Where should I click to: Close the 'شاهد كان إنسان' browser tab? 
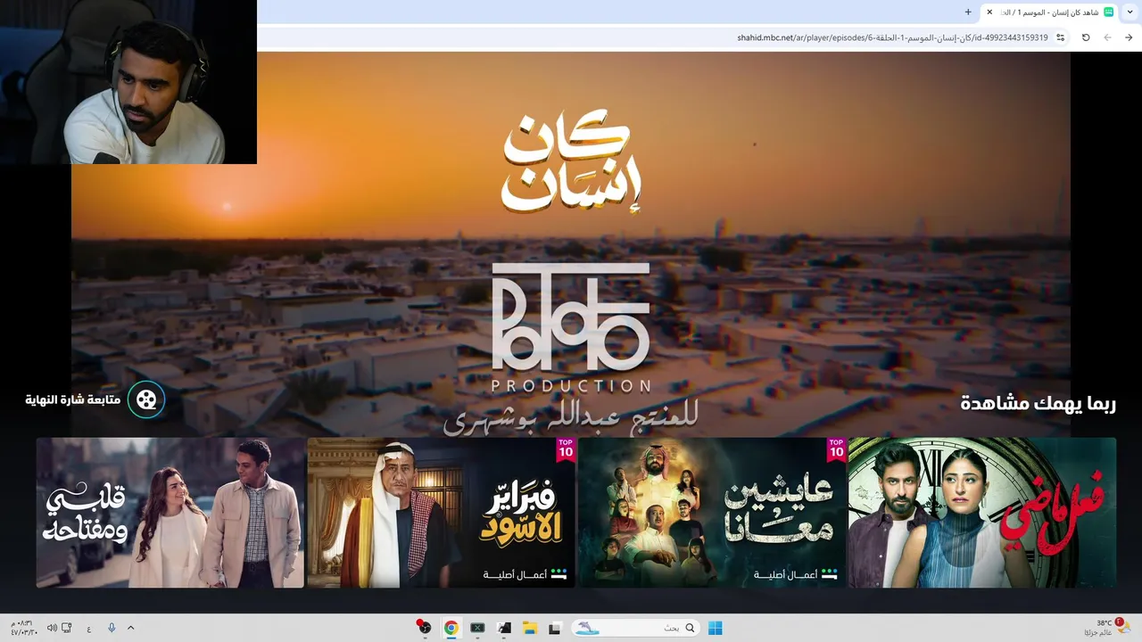[x=989, y=12]
